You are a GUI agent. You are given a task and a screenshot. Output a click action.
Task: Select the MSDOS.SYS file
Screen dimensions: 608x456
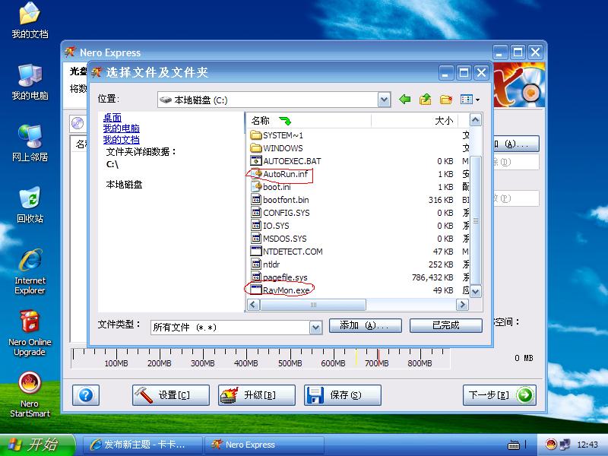(x=278, y=239)
